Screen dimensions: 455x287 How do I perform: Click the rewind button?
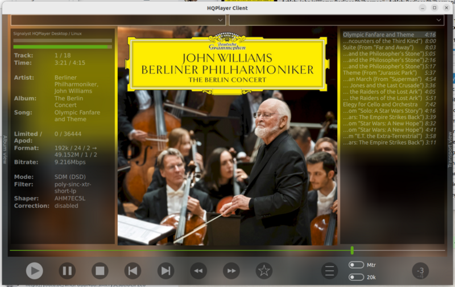(x=198, y=271)
